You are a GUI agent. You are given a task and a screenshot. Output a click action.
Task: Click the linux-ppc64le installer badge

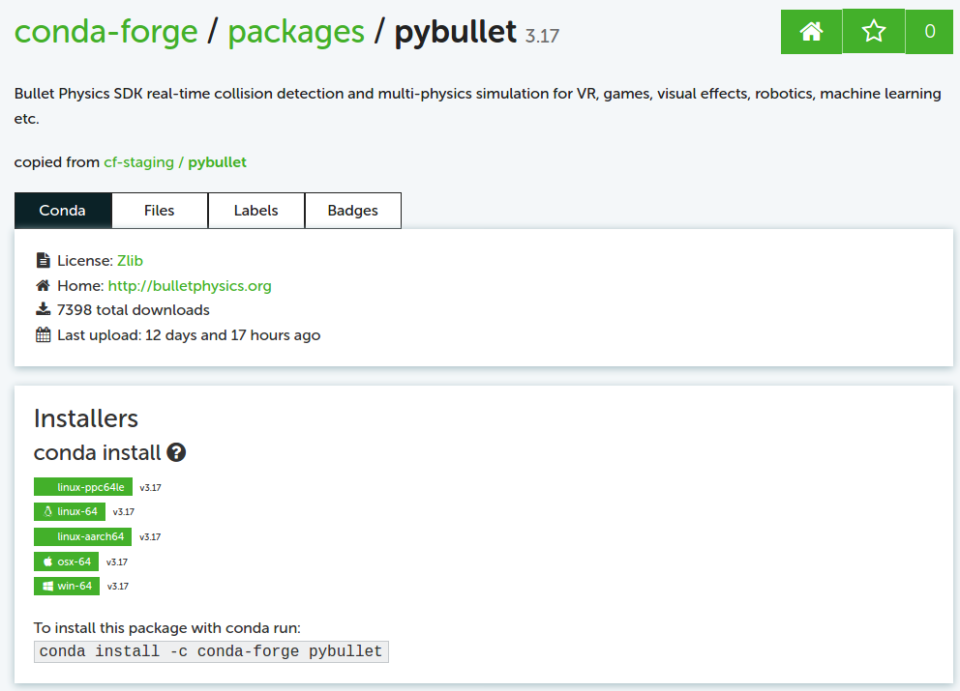82,486
